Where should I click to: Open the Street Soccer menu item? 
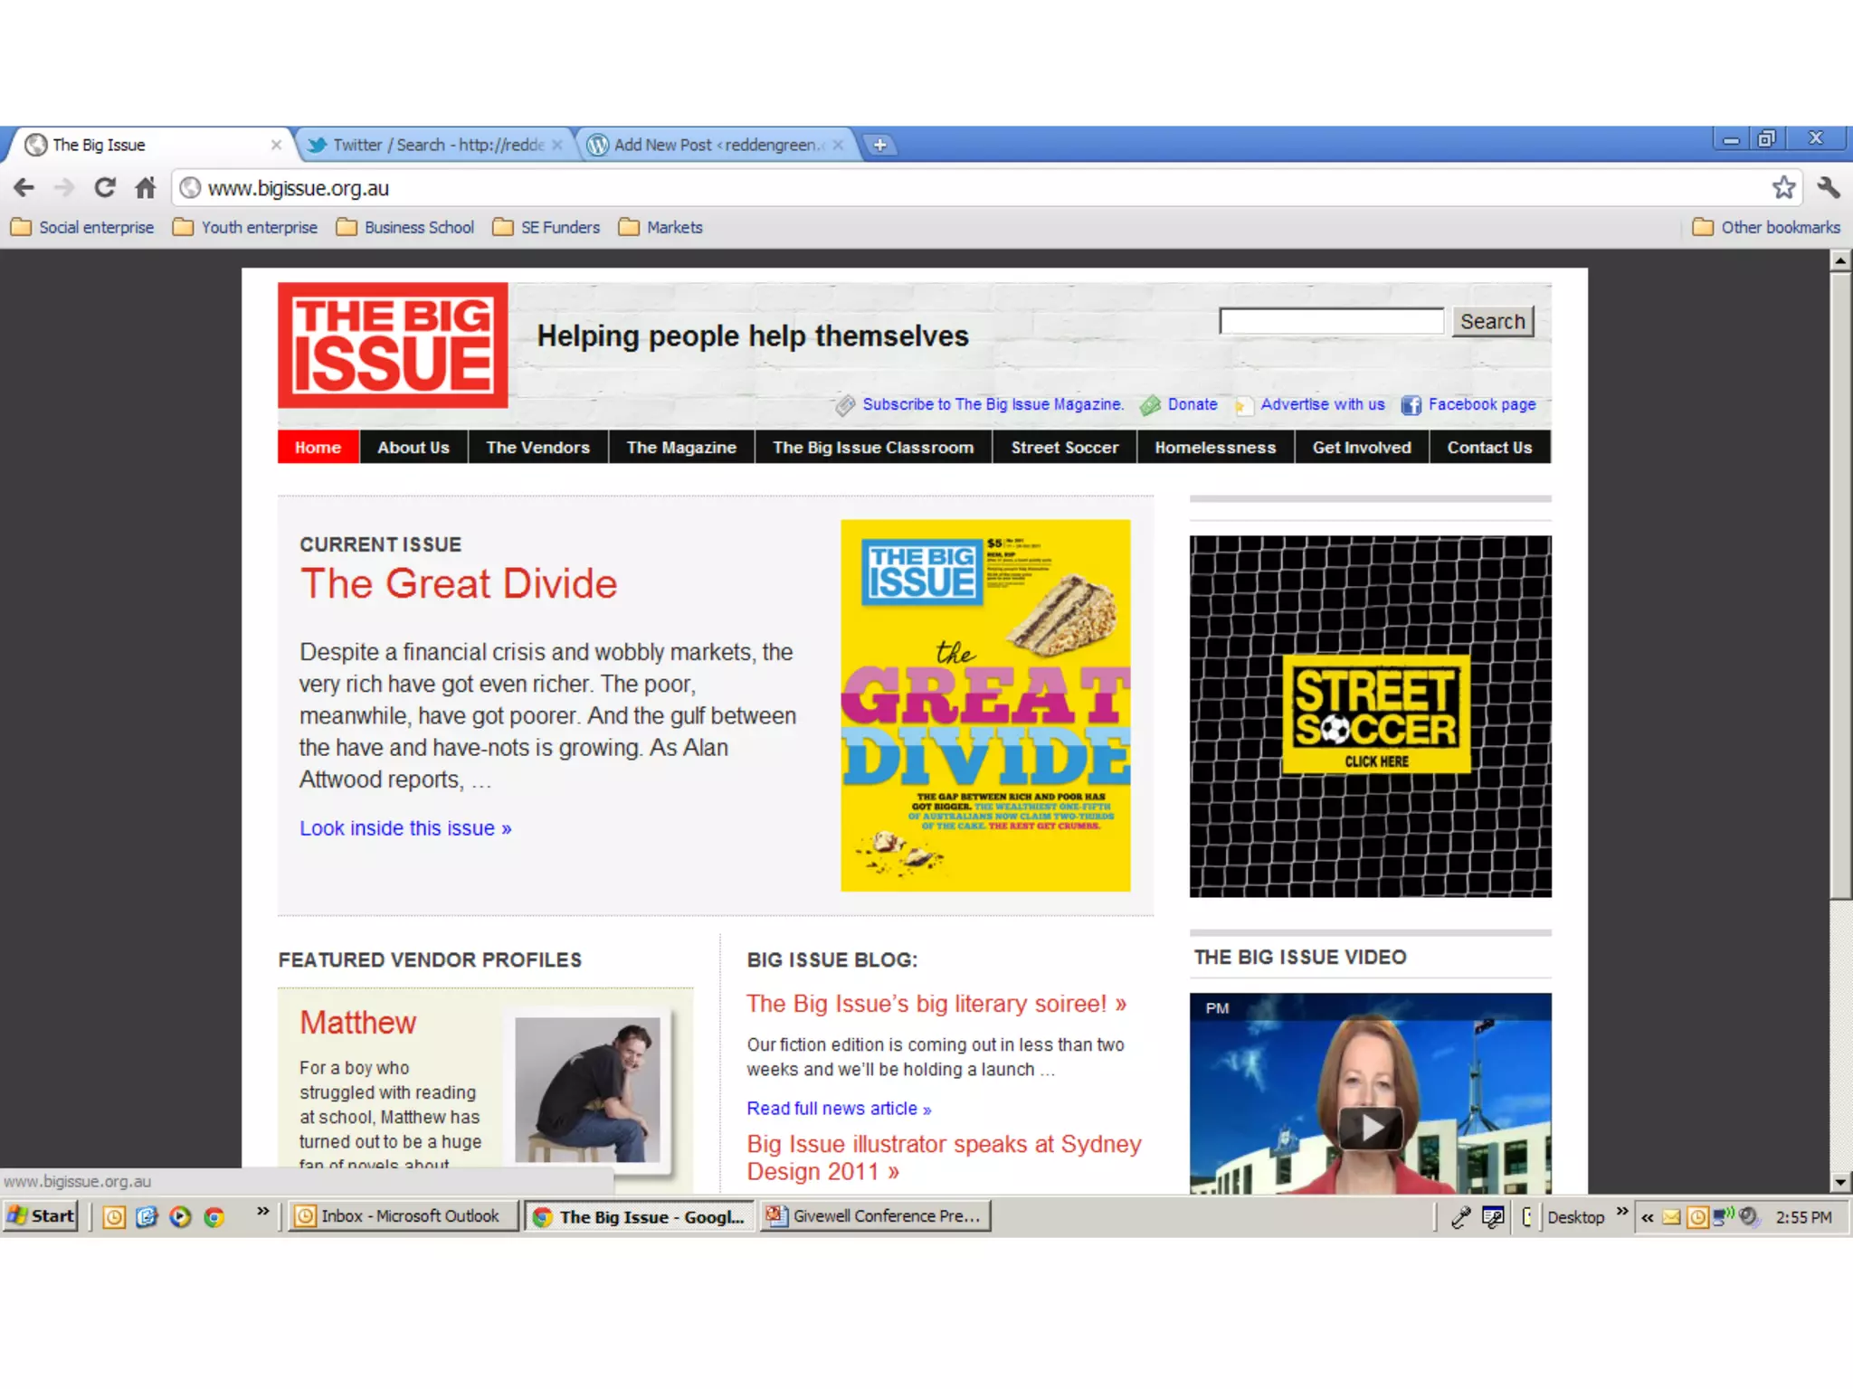point(1064,448)
